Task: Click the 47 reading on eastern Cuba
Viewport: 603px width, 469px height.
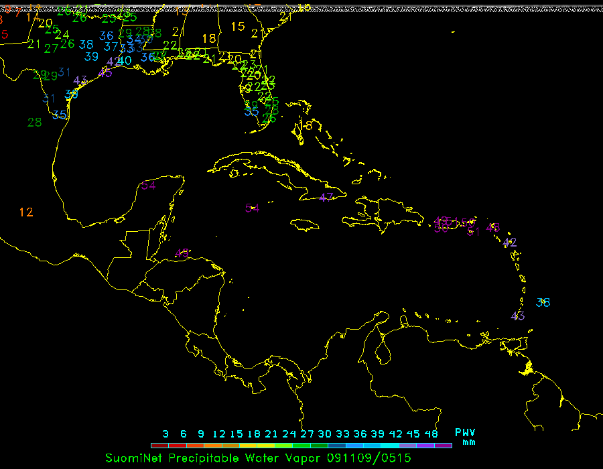Action: pyautogui.click(x=326, y=198)
